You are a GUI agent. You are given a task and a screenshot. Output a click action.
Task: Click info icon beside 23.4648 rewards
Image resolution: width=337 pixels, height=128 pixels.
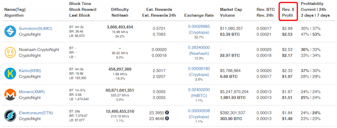point(167,118)
